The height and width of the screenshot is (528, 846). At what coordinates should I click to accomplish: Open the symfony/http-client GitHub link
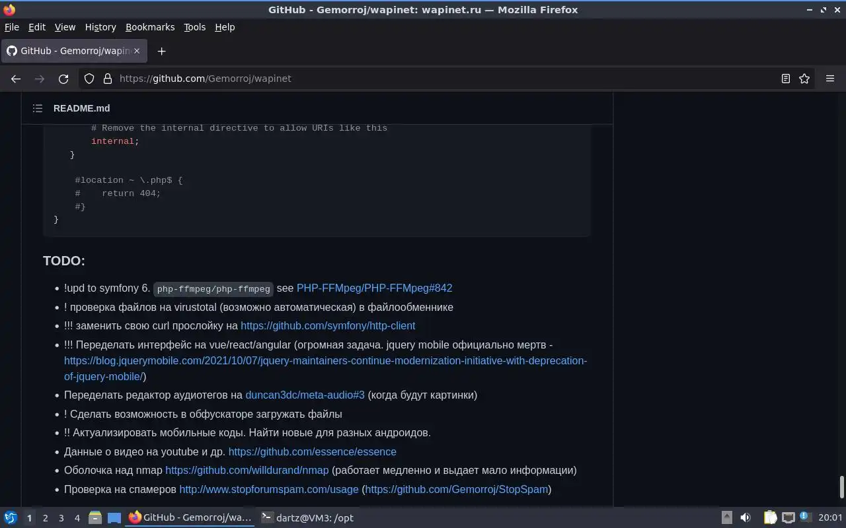(x=328, y=325)
